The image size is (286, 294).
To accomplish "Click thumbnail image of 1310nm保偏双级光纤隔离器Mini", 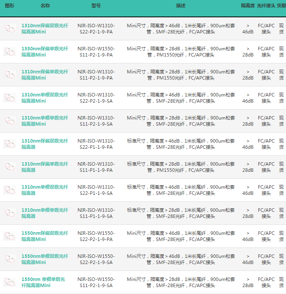I will (9, 29).
